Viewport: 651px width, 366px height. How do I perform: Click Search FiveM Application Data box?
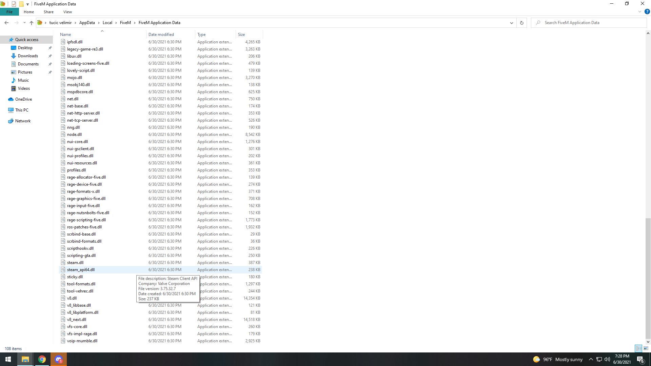click(x=589, y=23)
